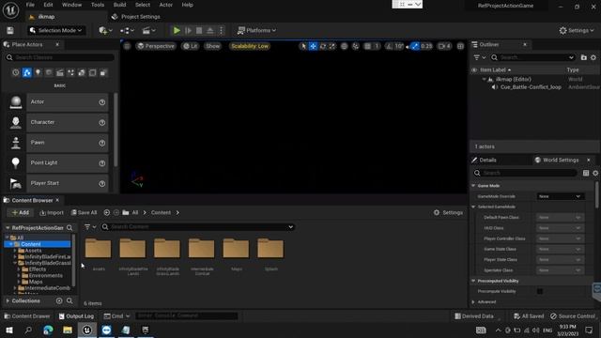601x338 pixels.
Task: Click the Scalability: Low warning button
Action: [250, 46]
